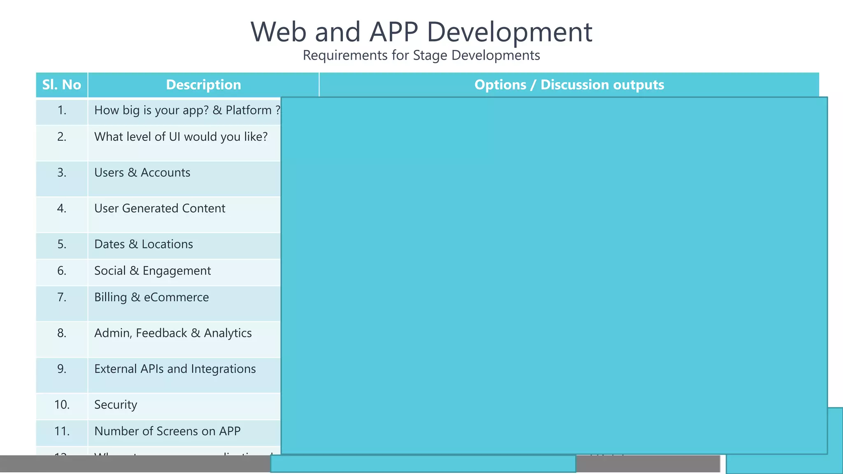Click the 'Web and APP Development' title
The width and height of the screenshot is (843, 474).
[x=421, y=32]
